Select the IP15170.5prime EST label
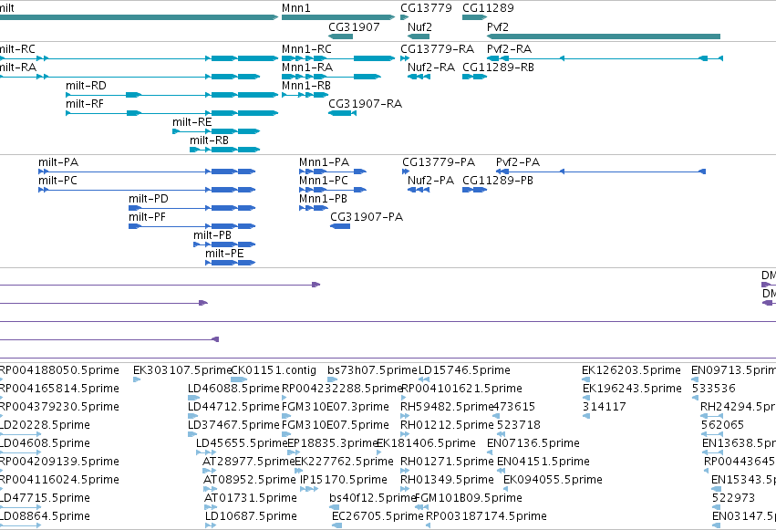 tap(344, 480)
